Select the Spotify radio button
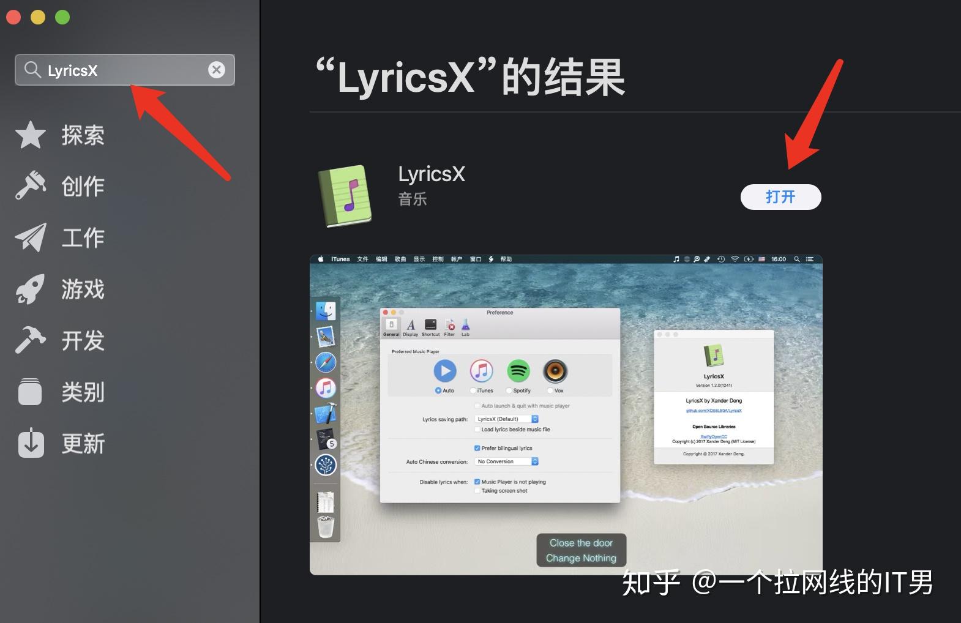The image size is (961, 623). coord(509,390)
